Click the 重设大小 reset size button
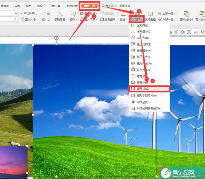The width and height of the screenshot is (205, 179). point(29,19)
